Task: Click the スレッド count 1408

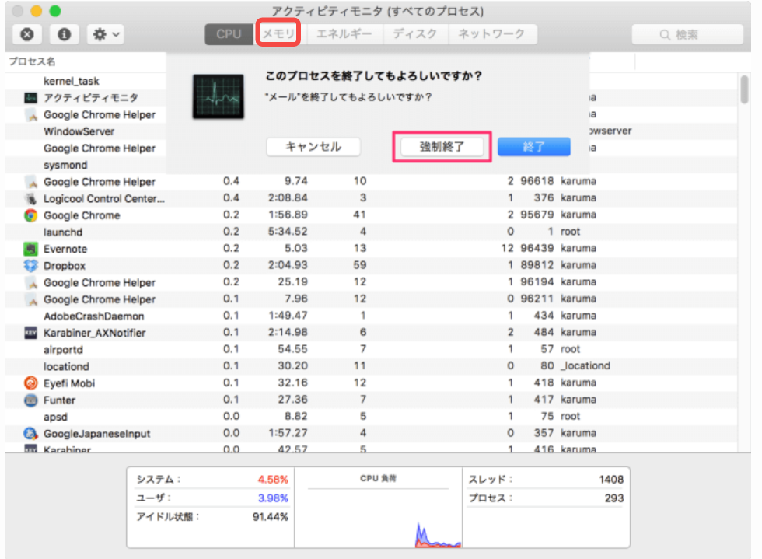Action: [611, 480]
